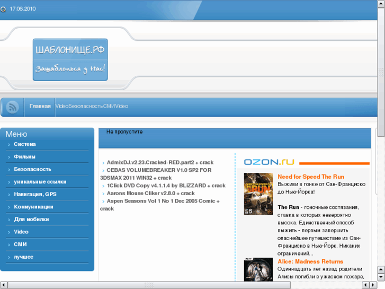Open Безопасность in the side menu
This screenshot has height=289, width=385.
32,169
